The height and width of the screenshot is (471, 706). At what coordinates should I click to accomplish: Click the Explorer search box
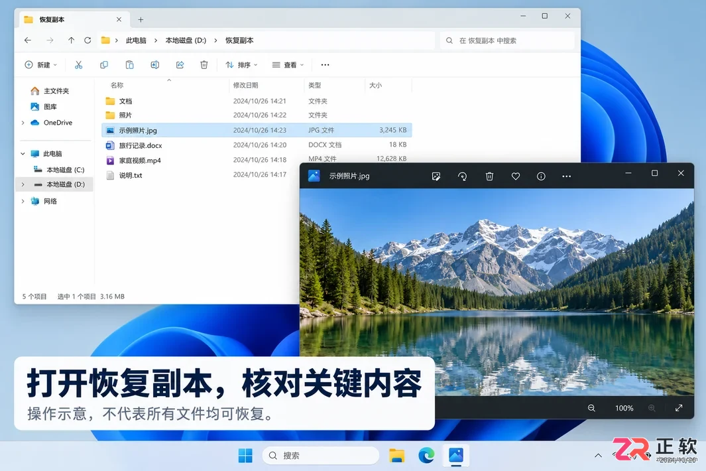coord(507,40)
